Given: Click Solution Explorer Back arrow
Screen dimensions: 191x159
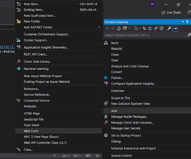Looking at the screenshot, I should (107, 28).
